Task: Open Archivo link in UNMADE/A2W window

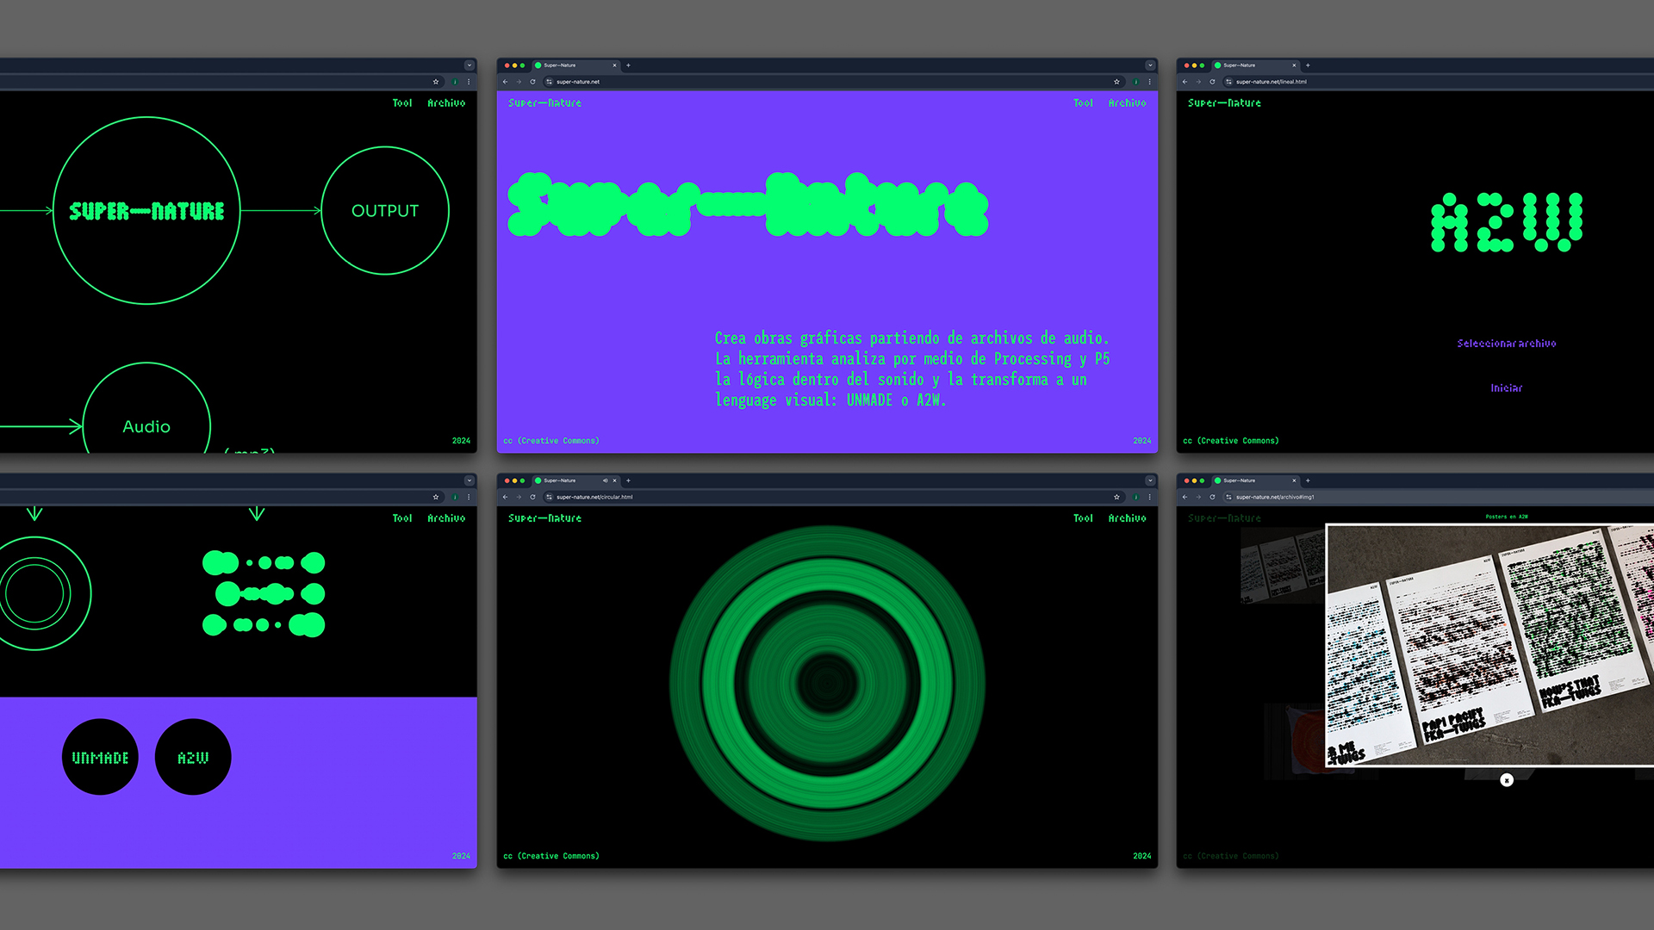Action: [446, 518]
